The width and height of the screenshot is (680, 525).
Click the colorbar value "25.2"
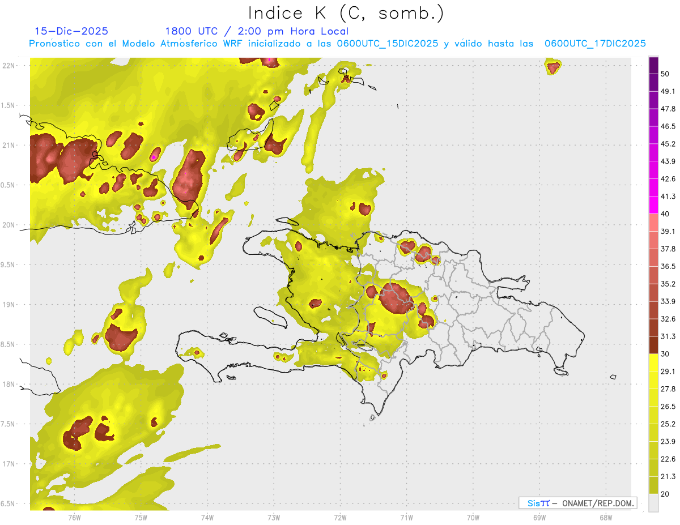click(x=668, y=424)
